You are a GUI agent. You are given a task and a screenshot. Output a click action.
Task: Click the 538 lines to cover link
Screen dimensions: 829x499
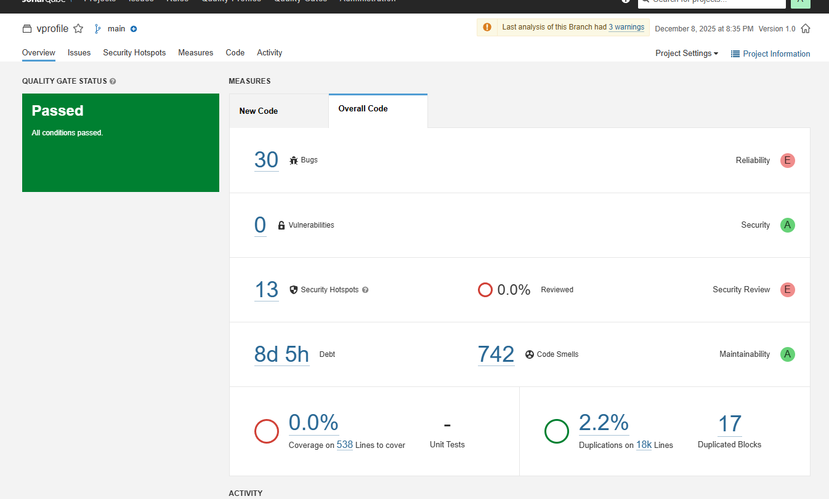[345, 445]
